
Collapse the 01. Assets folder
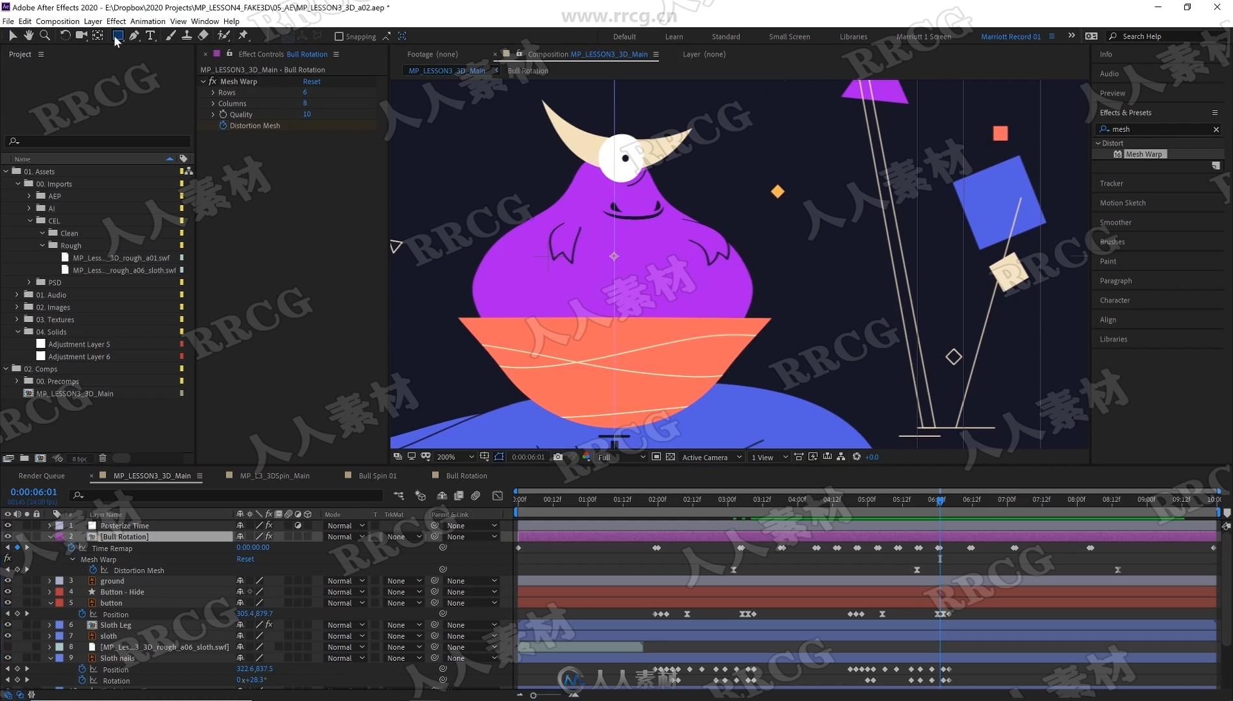click(x=6, y=171)
